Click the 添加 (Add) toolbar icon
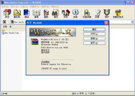 coord(7,14)
